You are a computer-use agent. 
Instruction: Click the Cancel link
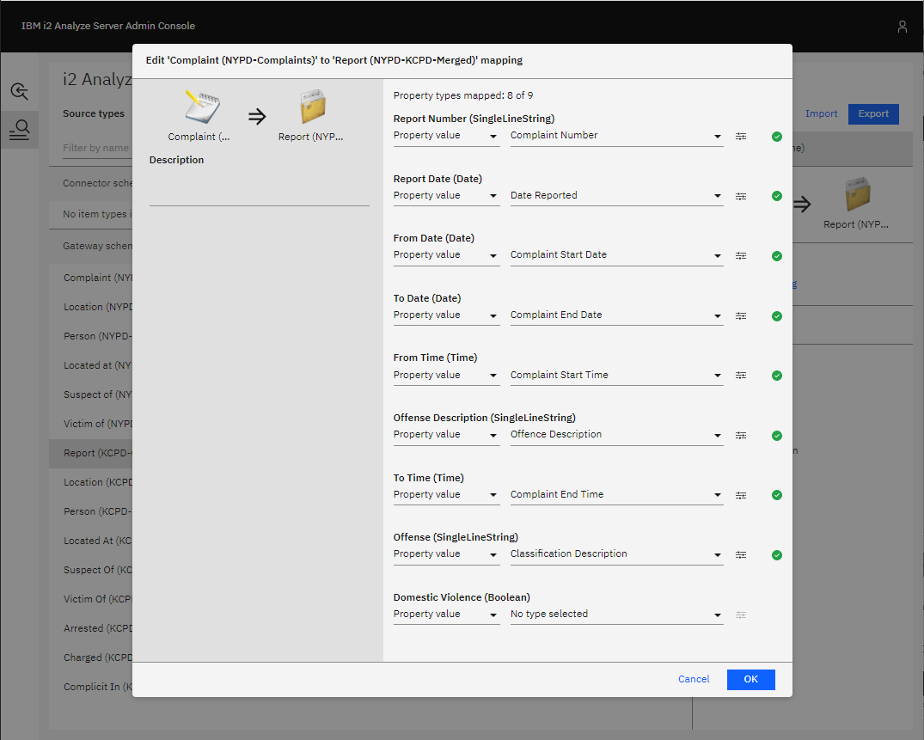click(694, 679)
